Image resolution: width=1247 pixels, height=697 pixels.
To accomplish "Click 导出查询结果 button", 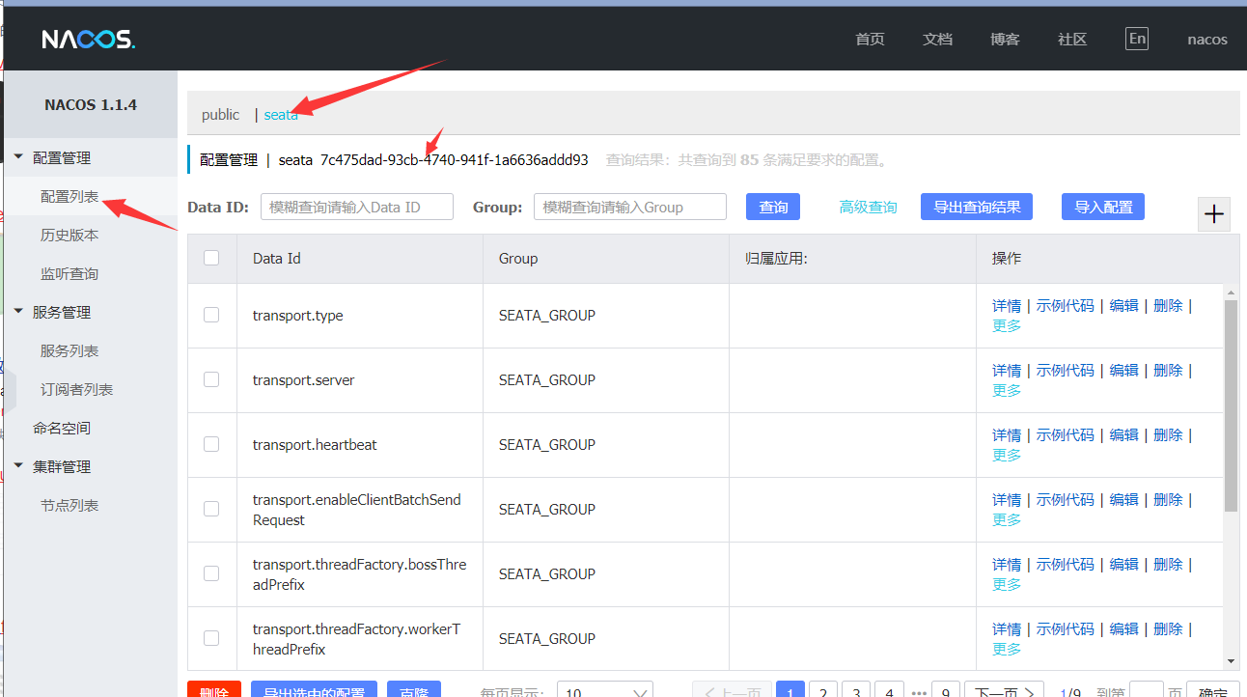I will click(977, 207).
